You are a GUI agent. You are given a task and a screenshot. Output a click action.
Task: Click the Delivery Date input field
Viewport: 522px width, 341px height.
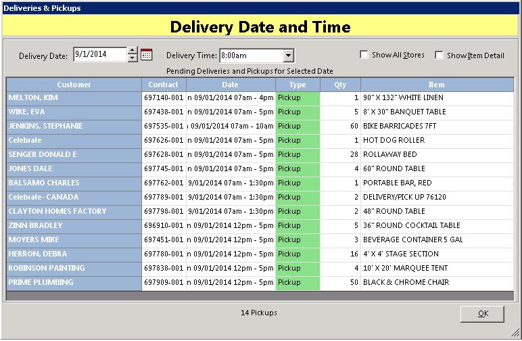[x=99, y=55]
